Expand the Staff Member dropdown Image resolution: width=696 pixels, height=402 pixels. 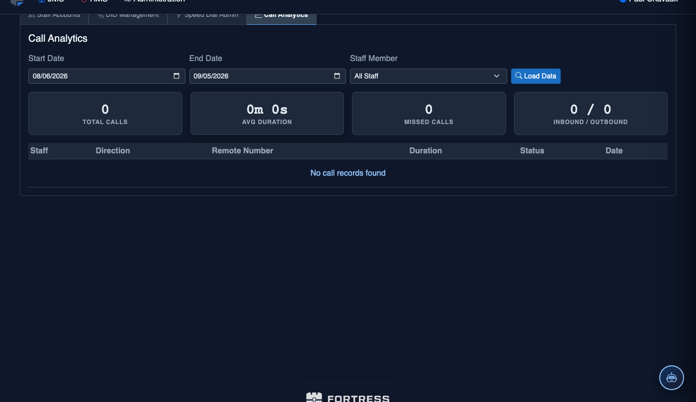[429, 76]
